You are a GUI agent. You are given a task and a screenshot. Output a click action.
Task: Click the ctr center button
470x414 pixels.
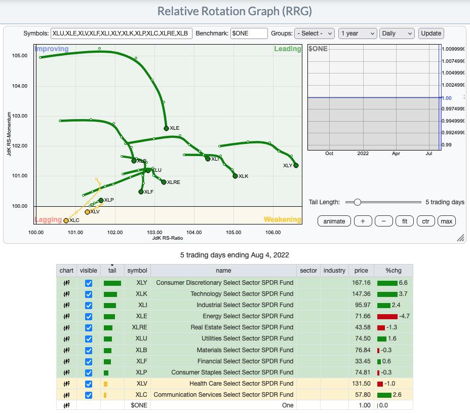[425, 221]
